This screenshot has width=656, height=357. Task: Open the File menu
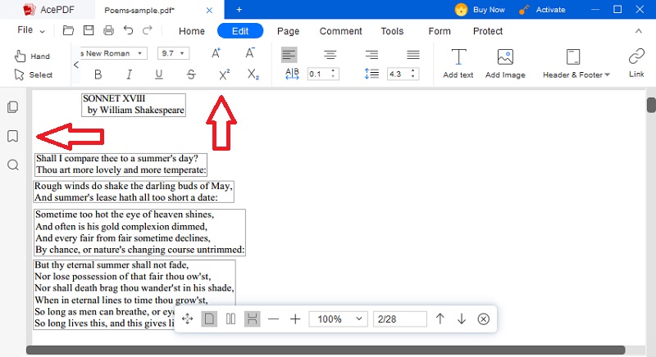(31, 30)
